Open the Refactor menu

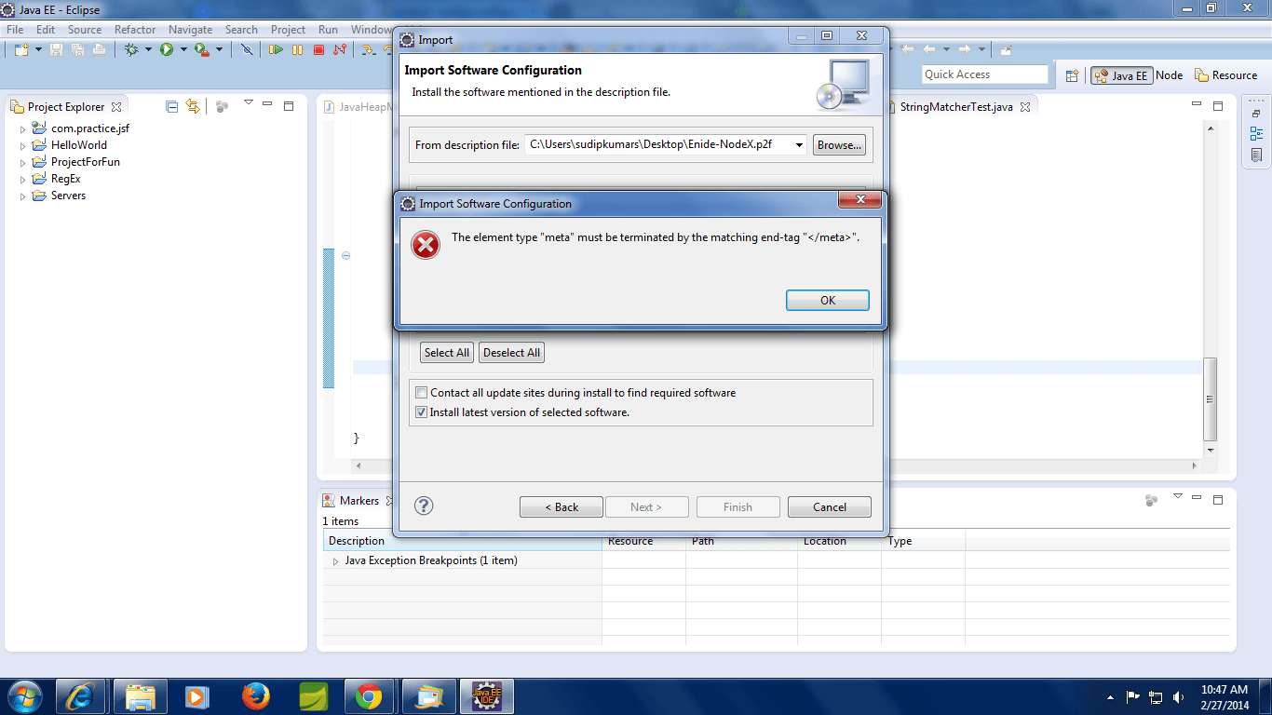[x=135, y=30]
